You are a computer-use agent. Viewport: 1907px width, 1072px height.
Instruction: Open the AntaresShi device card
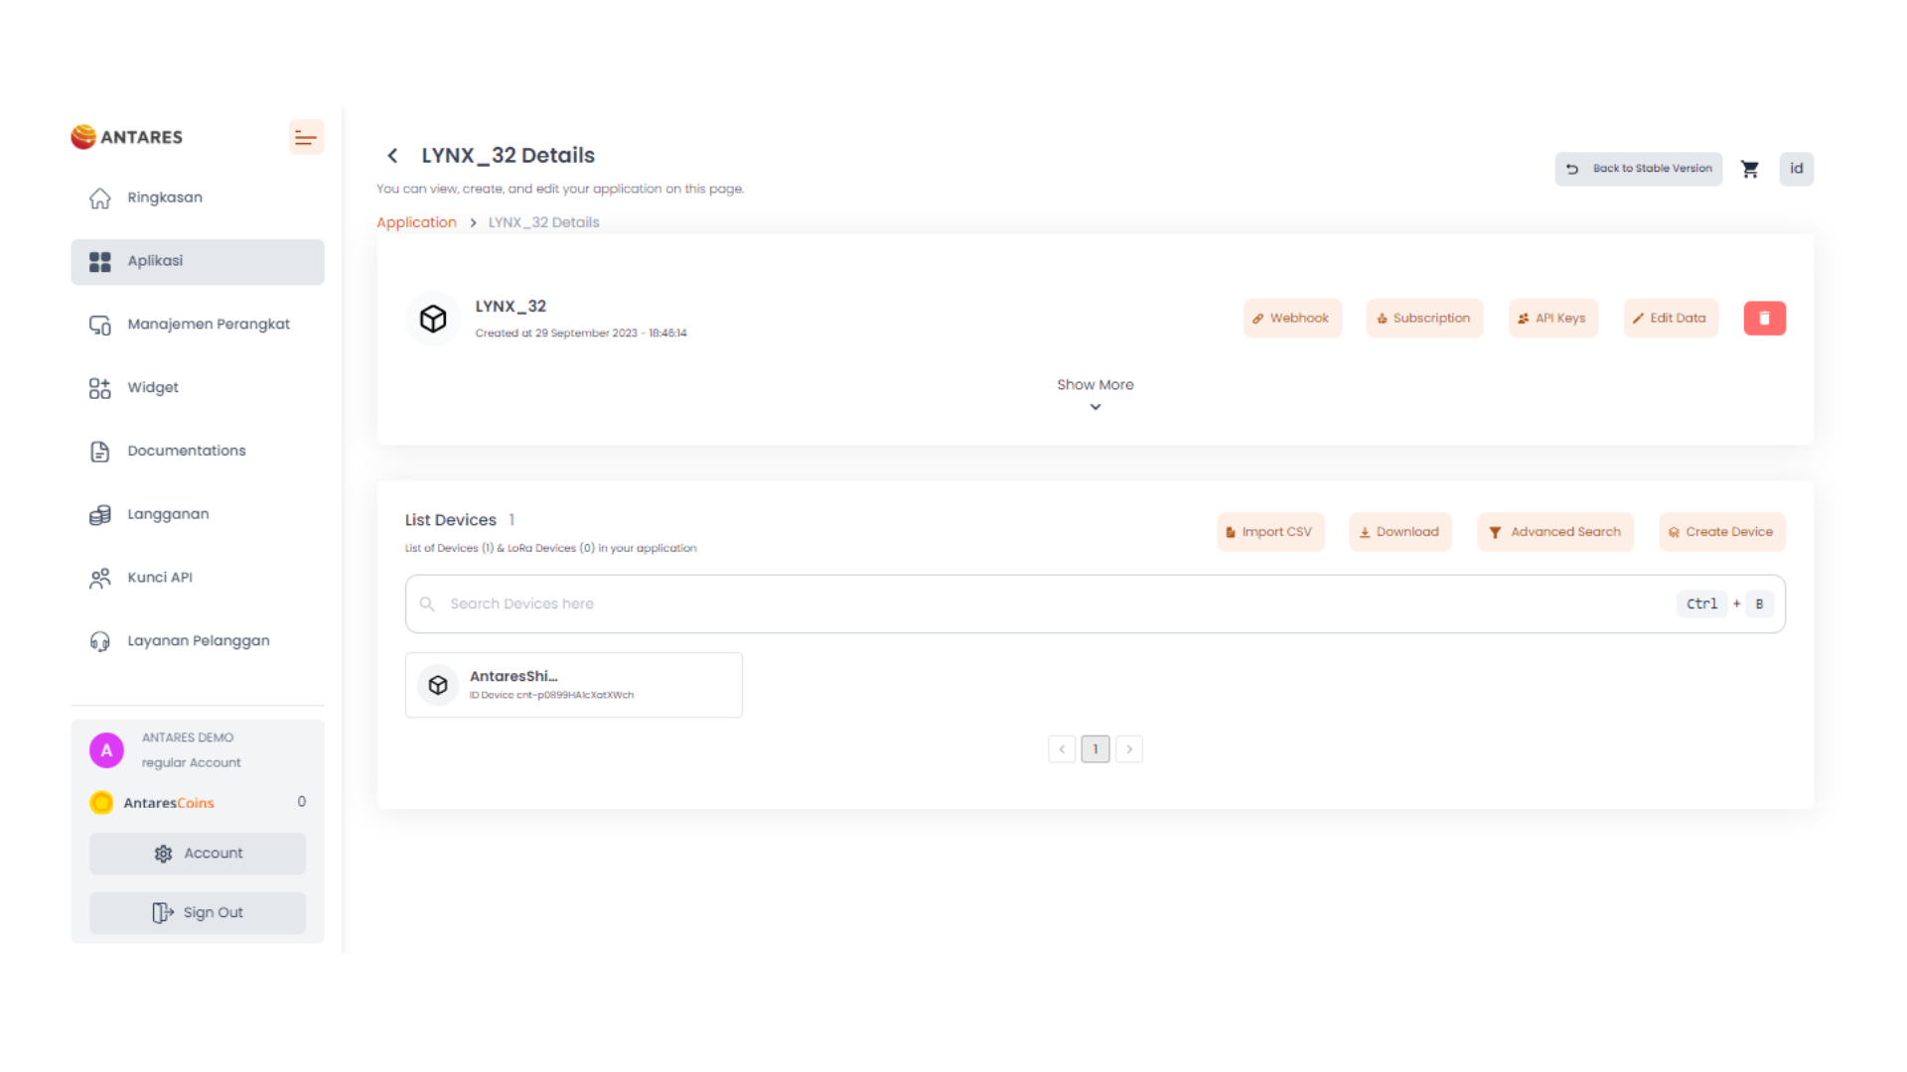[x=573, y=685]
